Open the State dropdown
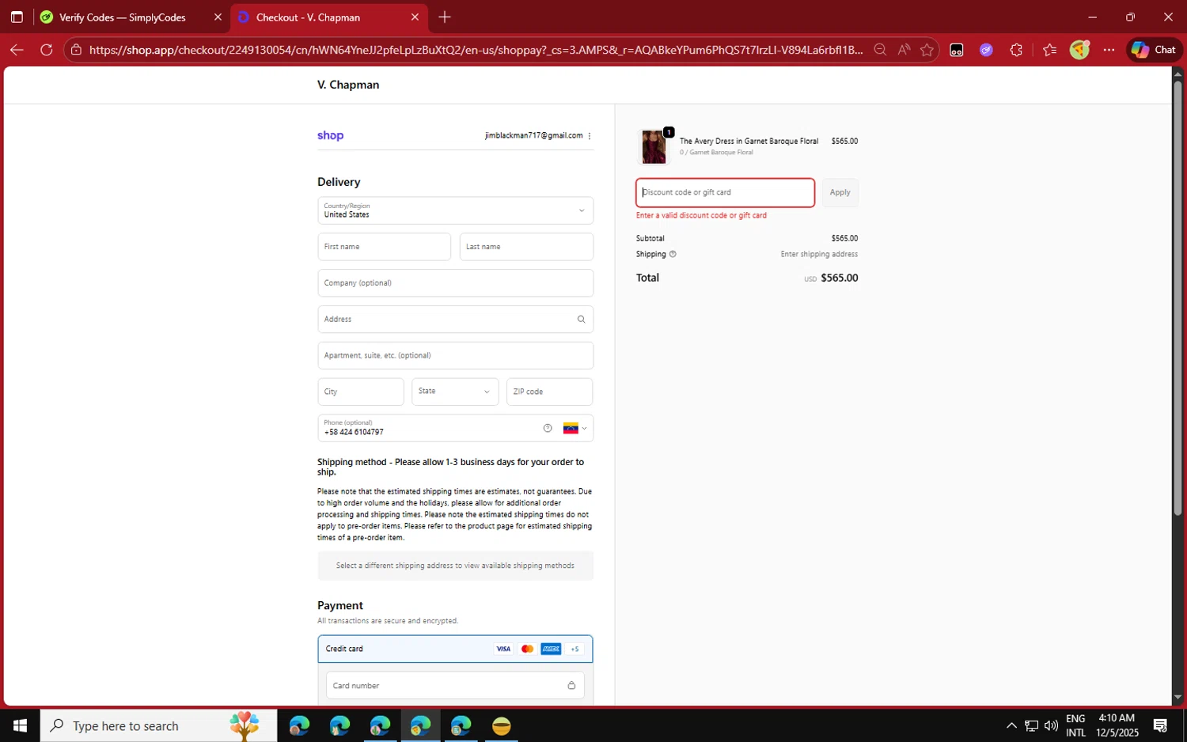This screenshot has width=1187, height=742. [x=454, y=392]
